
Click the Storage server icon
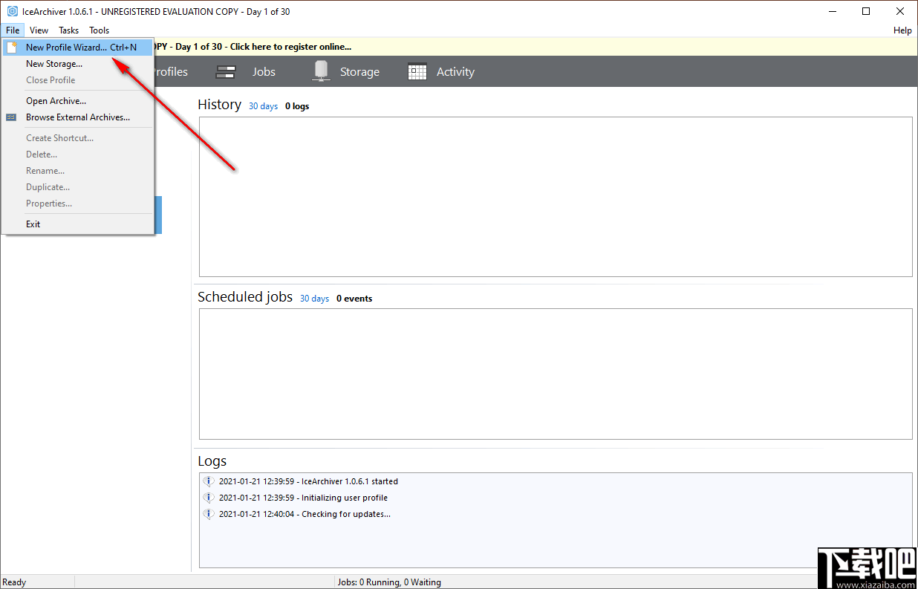[321, 71]
